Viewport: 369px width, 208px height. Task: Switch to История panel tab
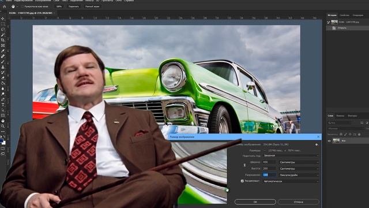point(332,15)
